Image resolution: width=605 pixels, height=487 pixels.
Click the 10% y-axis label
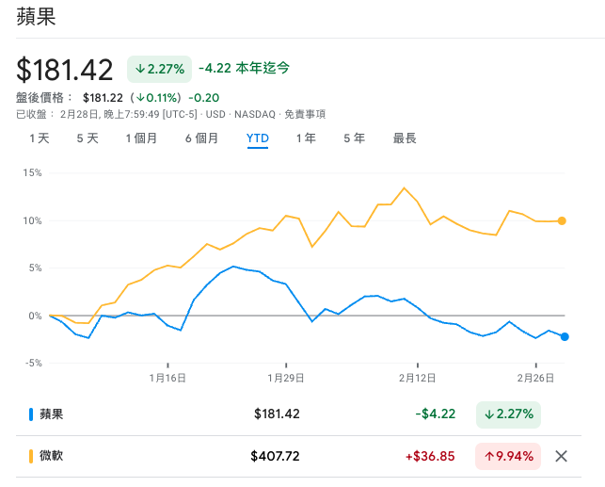(x=32, y=220)
